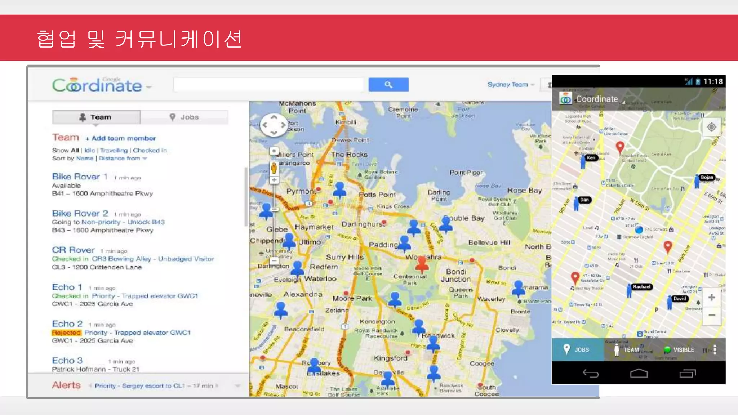The height and width of the screenshot is (415, 738).
Task: Click the blue search magnifier button
Action: click(388, 85)
